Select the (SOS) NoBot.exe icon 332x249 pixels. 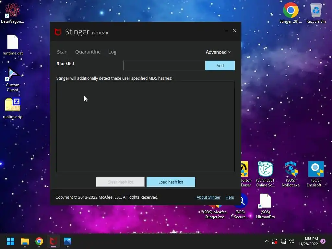[x=291, y=174]
